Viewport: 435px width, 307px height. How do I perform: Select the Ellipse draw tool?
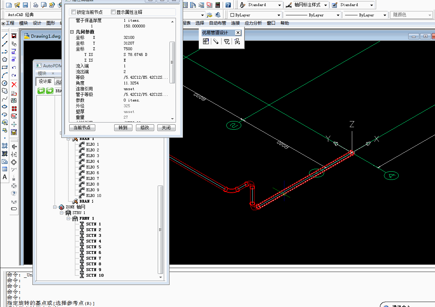click(x=5, y=106)
